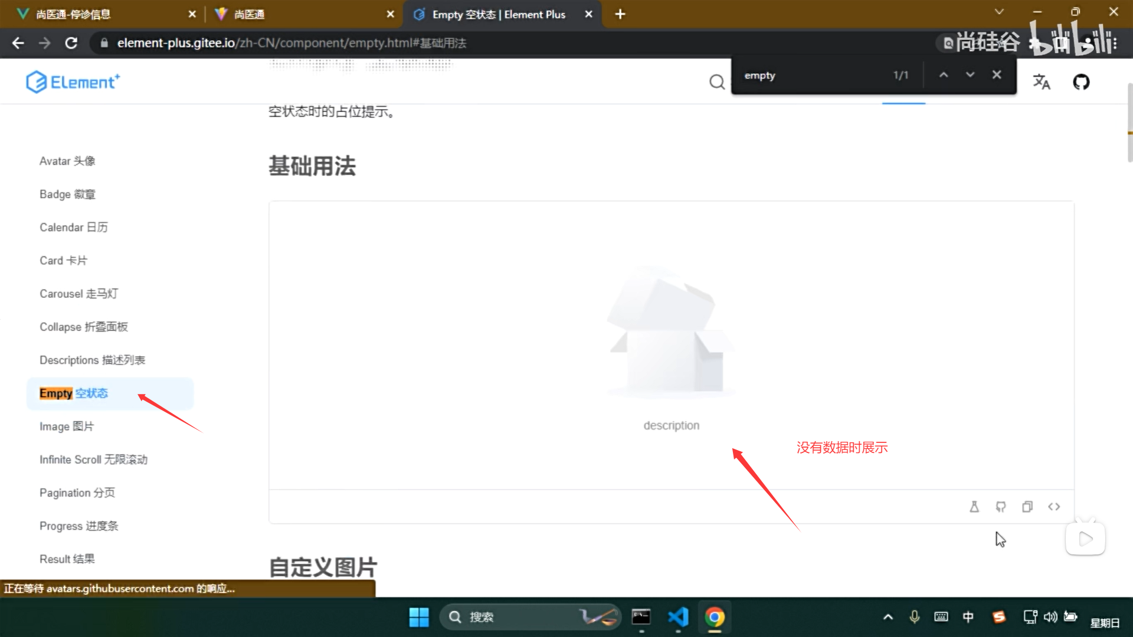Reload the page with the refresh button
The width and height of the screenshot is (1133, 637).
(71, 43)
